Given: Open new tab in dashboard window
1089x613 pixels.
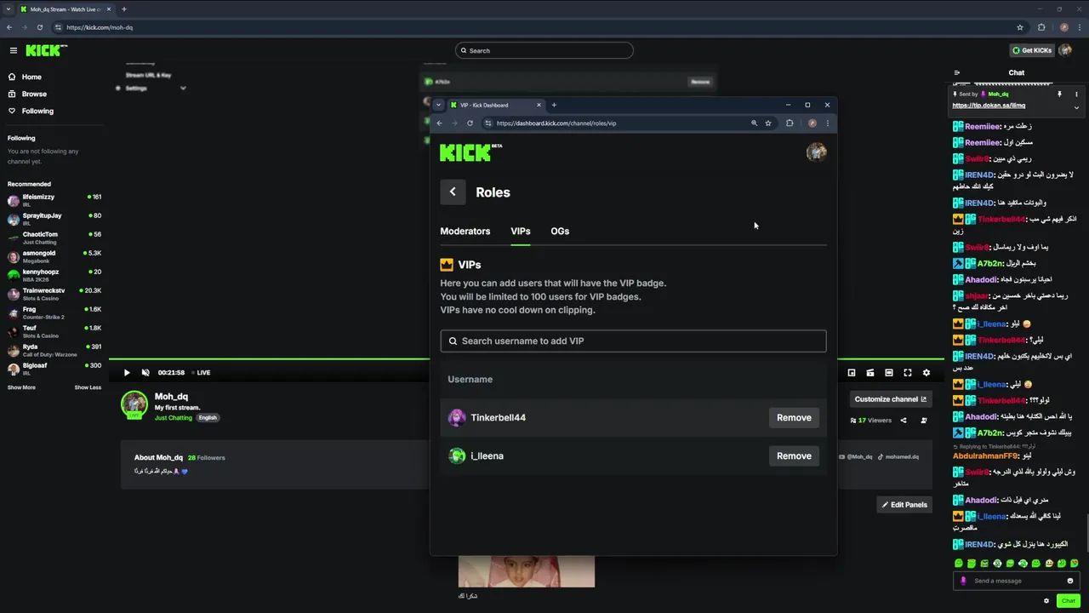Looking at the screenshot, I should click(x=554, y=105).
